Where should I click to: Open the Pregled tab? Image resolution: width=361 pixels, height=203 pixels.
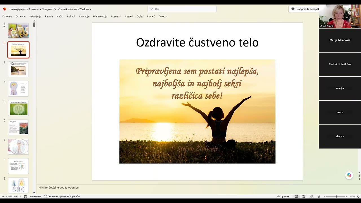(x=129, y=16)
